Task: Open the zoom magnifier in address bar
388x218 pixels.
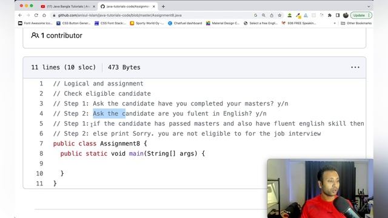Action: (264, 15)
